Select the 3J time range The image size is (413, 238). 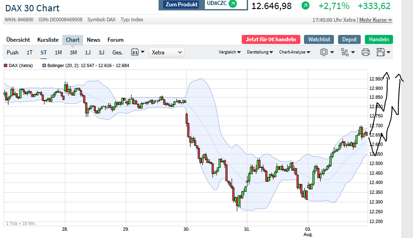coord(101,53)
